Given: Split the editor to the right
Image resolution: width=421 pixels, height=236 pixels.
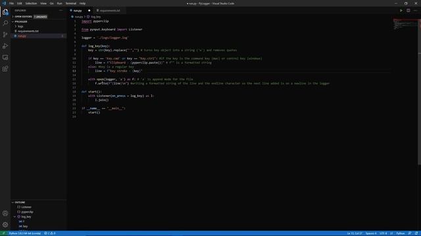Looking at the screenshot, I should tap(408, 10).
